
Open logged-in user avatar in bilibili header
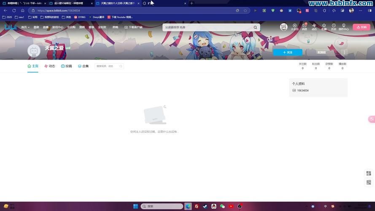pyautogui.click(x=283, y=27)
